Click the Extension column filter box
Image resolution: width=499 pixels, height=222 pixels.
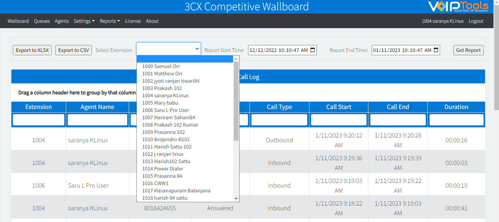38,120
